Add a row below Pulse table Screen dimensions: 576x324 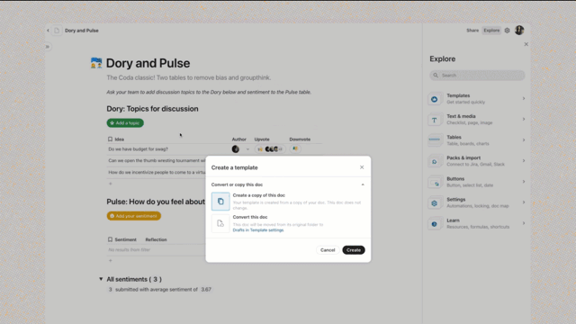[x=110, y=261]
